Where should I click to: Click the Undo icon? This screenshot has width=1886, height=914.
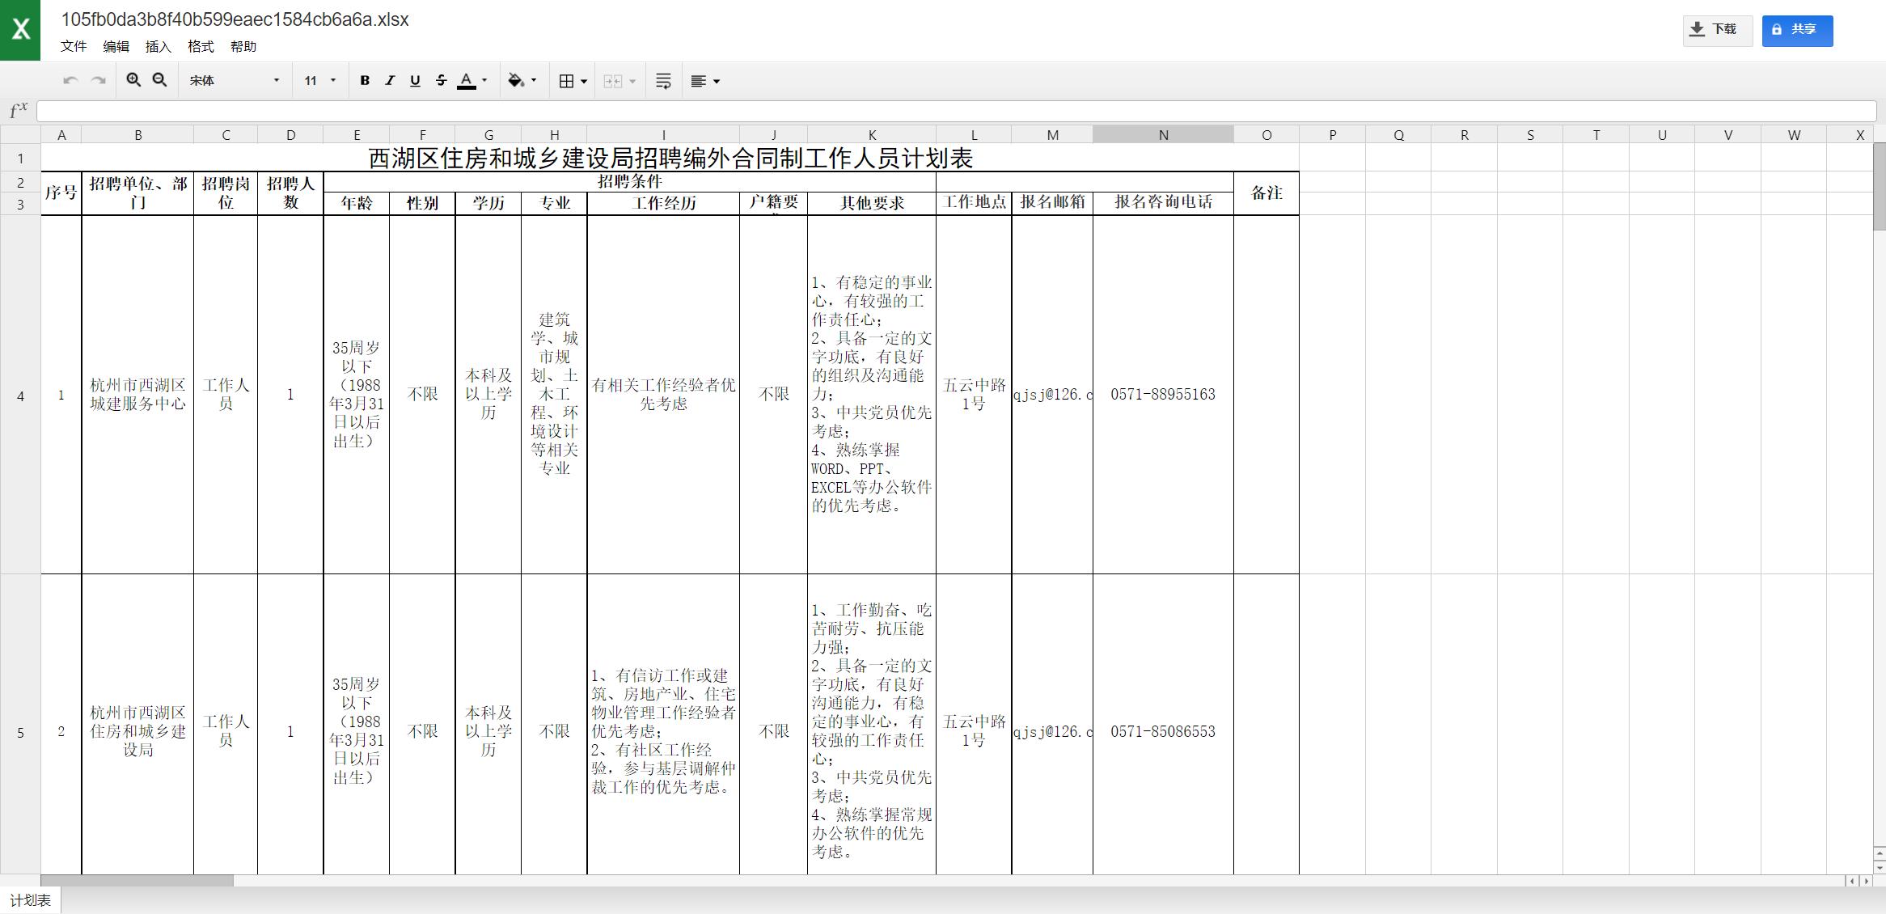click(70, 80)
